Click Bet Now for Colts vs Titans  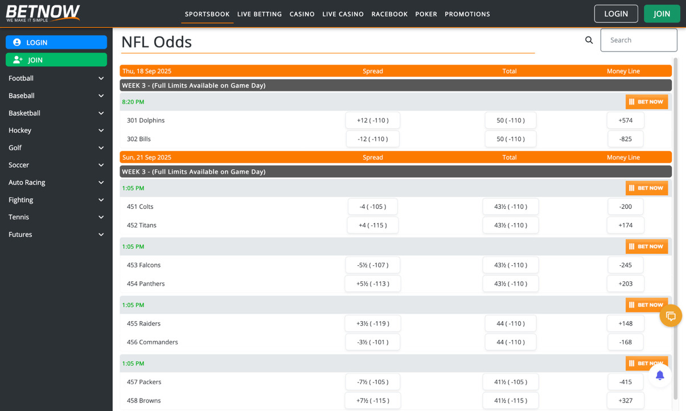(646, 188)
